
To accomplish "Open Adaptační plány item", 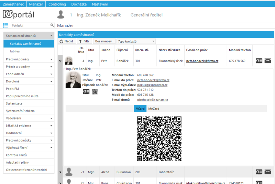I will [29, 162].
